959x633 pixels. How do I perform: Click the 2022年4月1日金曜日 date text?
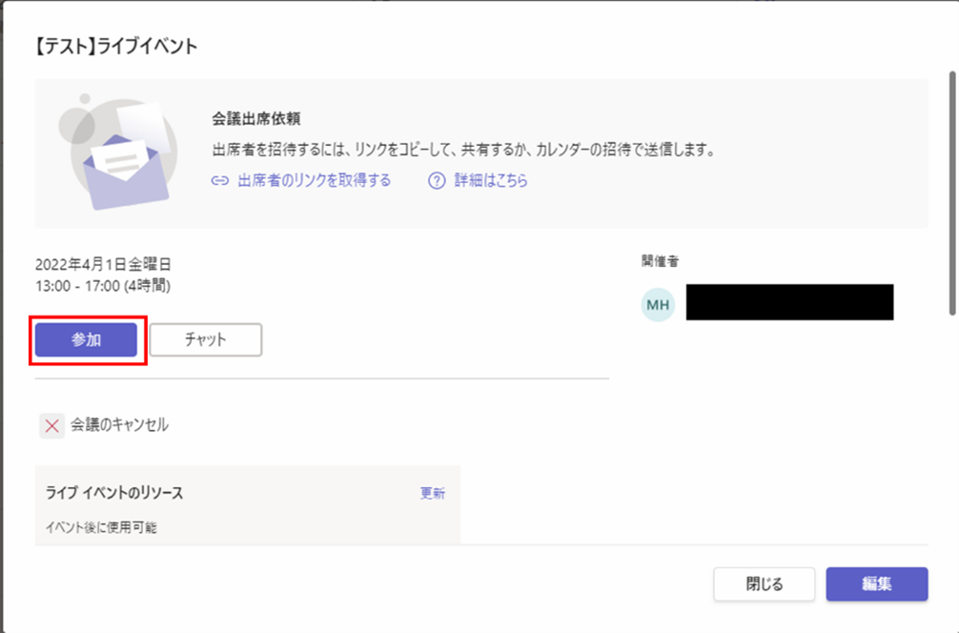click(103, 265)
